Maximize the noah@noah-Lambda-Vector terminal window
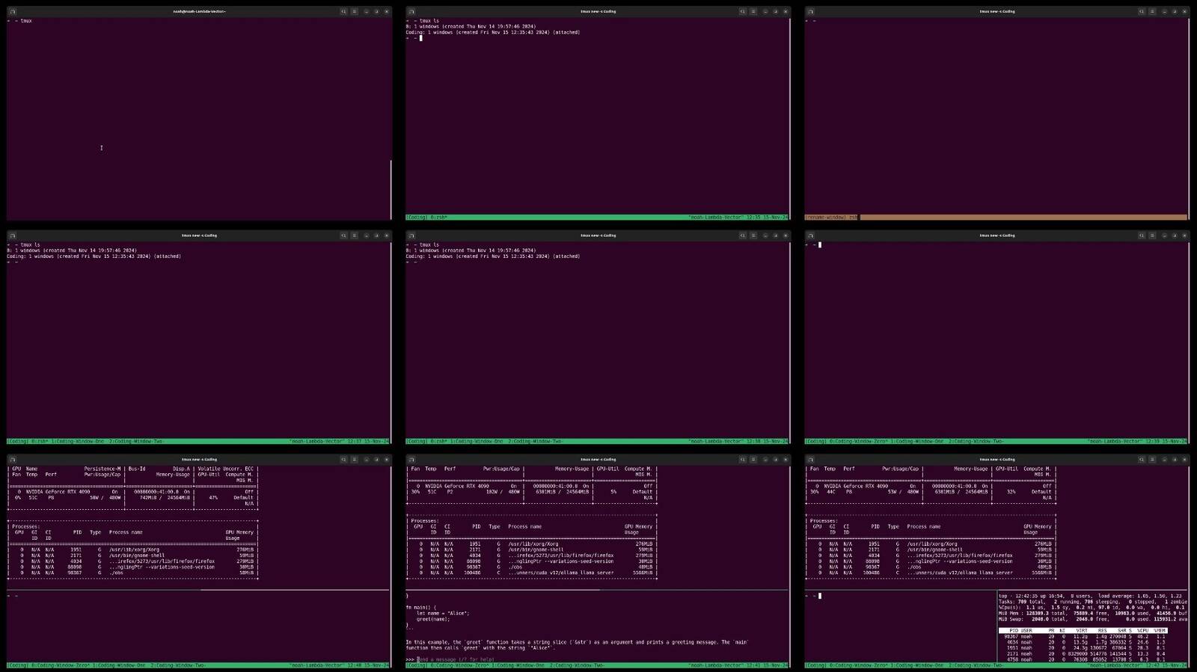Screen dimensions: 1197x672 [x=376, y=11]
